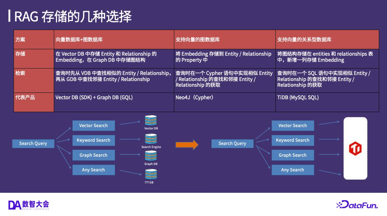Expand the left Graph Search node
387x216 pixels.
click(94, 155)
